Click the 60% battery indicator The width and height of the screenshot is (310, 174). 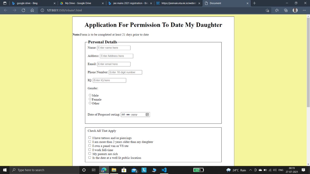click(198, 170)
